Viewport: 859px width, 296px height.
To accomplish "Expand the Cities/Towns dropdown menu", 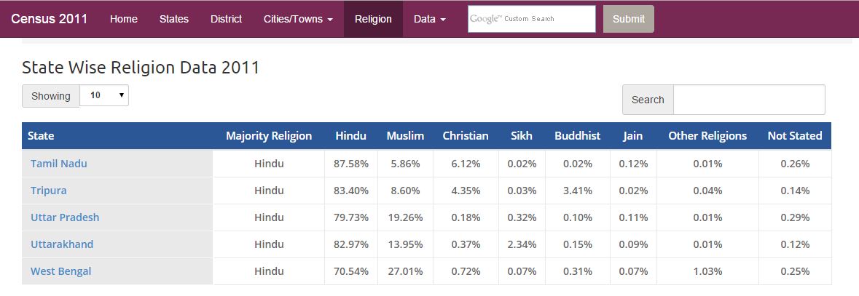I will [x=299, y=19].
